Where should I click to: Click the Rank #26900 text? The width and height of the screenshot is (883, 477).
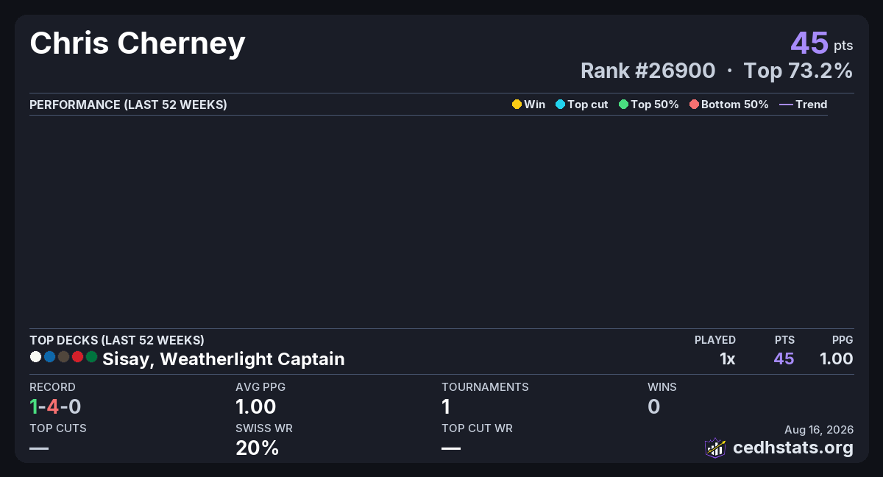point(648,71)
